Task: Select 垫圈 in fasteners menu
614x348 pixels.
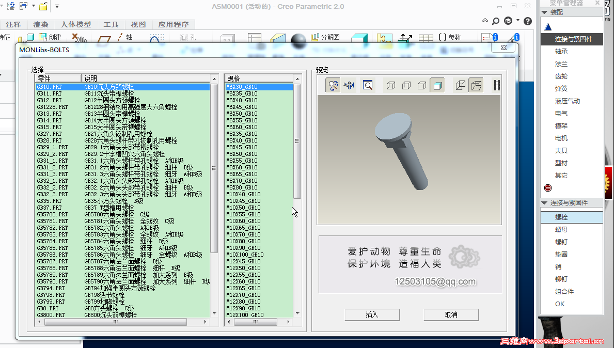Action: (561, 255)
